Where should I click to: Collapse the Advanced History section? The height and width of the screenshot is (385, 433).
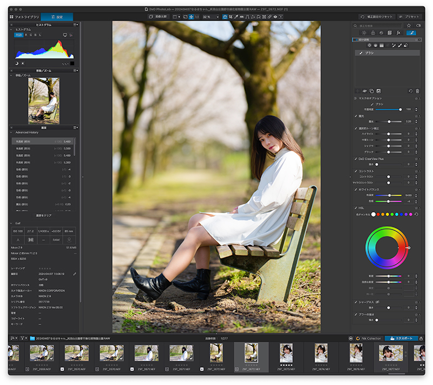click(11, 132)
